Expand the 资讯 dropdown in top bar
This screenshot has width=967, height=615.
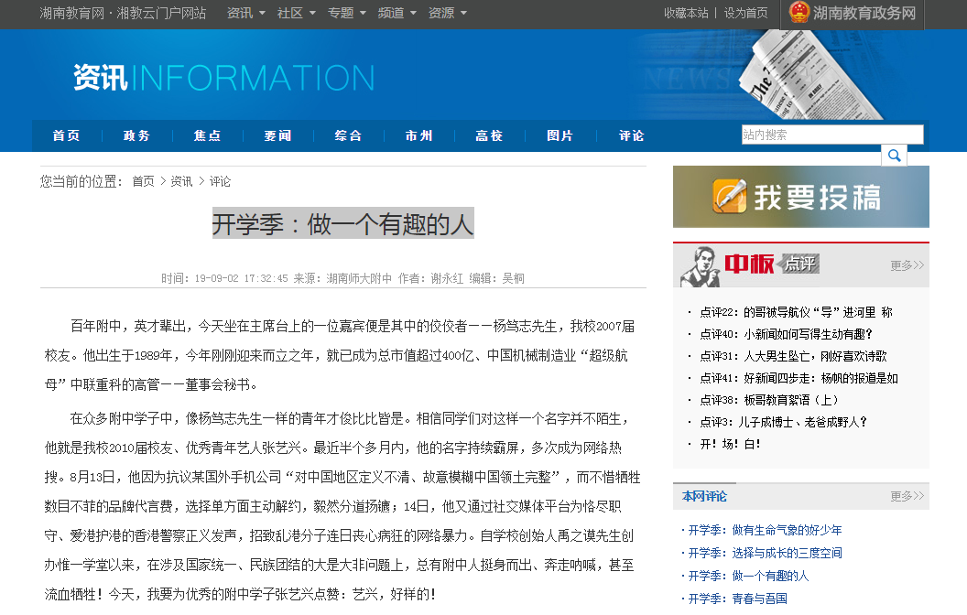click(x=245, y=13)
